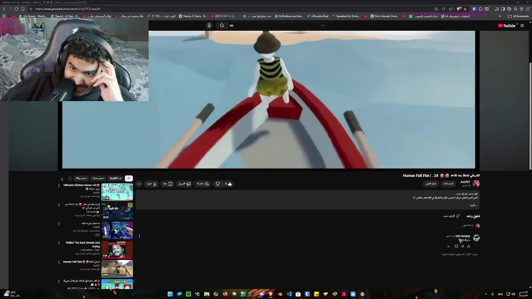Click the Add a comment field
The image size is (532, 299).
[305, 225]
